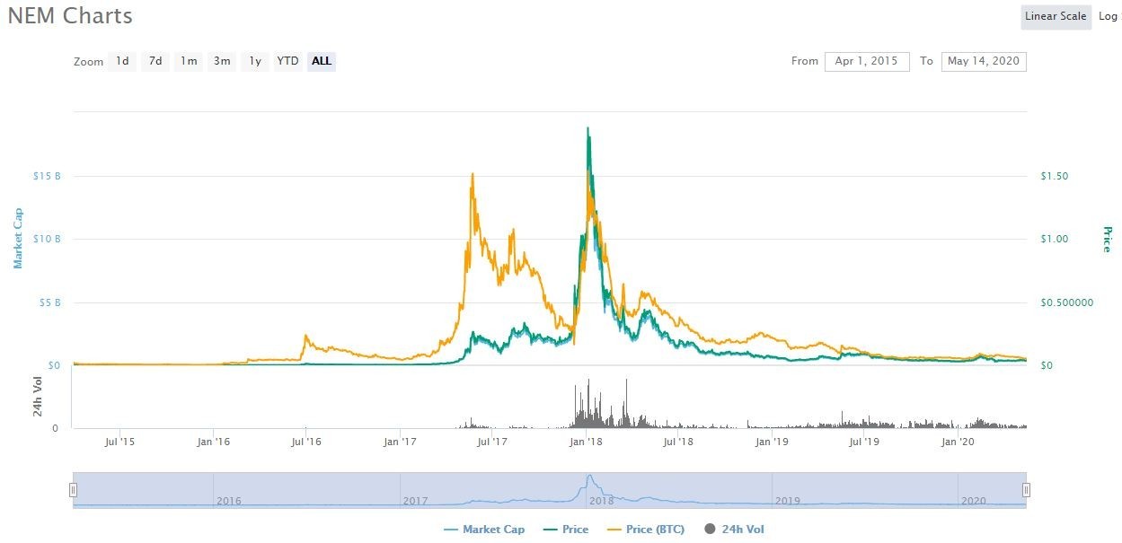Click the Jan '17 axis label
Screen dimensions: 1122x543
399,442
